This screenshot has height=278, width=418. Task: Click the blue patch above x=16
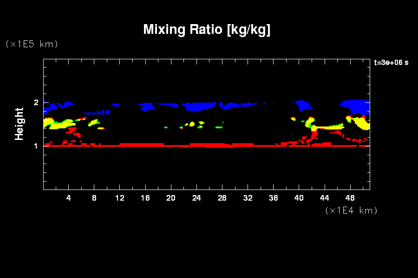click(148, 107)
